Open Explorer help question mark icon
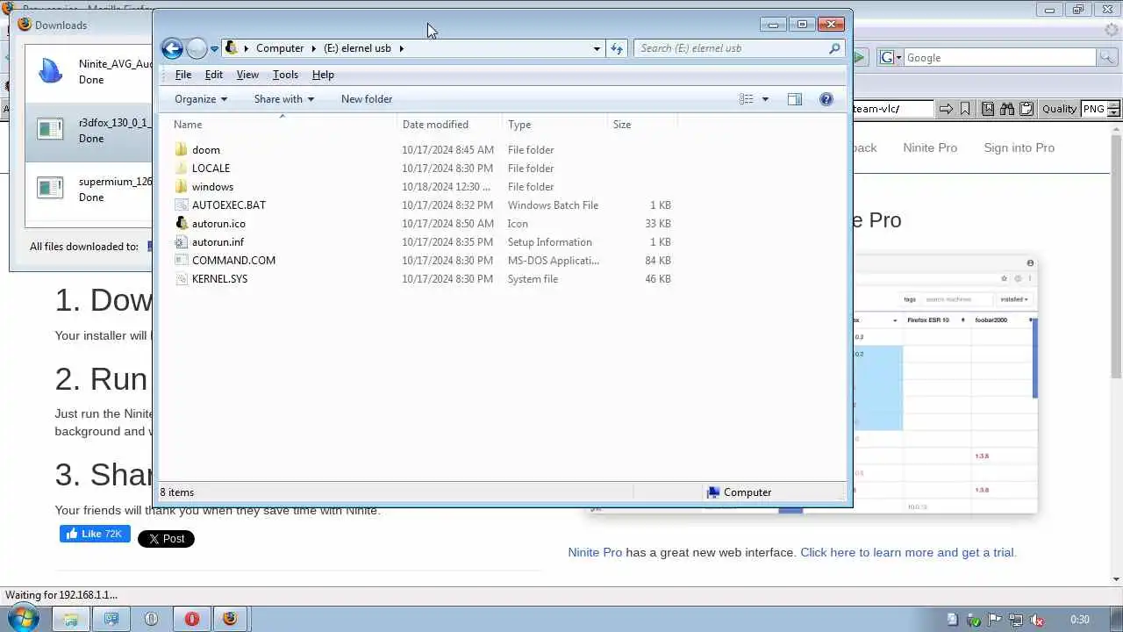 826,99
